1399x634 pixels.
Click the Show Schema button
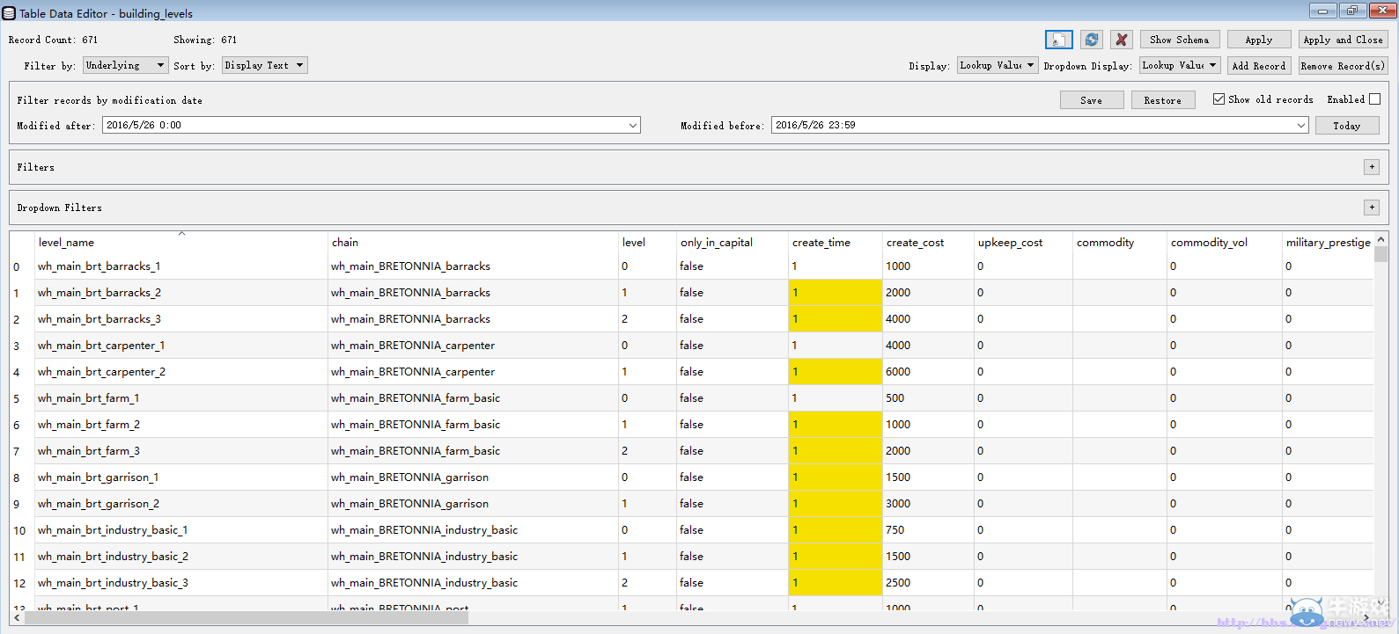point(1180,40)
